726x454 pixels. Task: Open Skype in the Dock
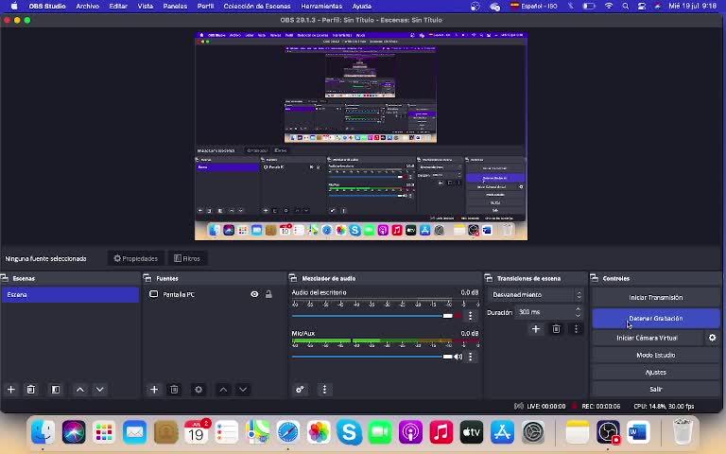[349, 431]
